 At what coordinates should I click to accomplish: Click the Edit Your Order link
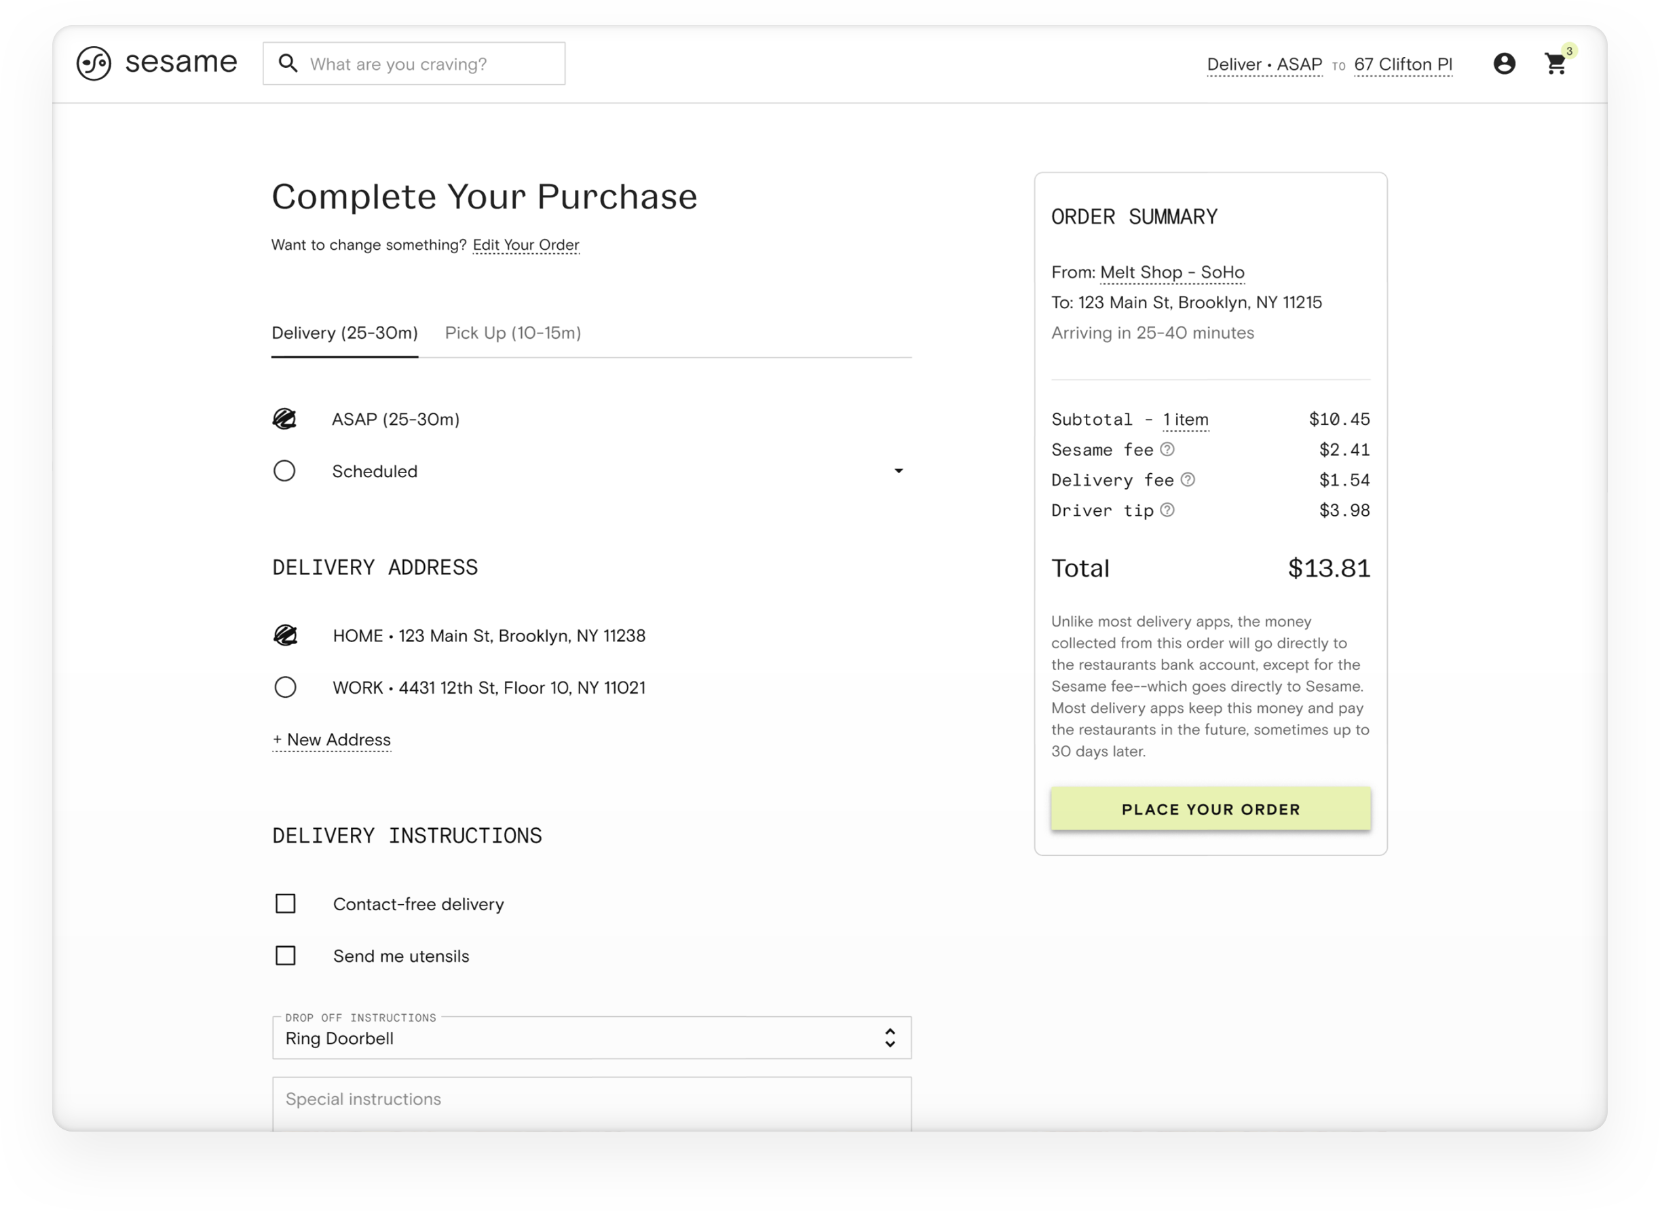tap(525, 245)
